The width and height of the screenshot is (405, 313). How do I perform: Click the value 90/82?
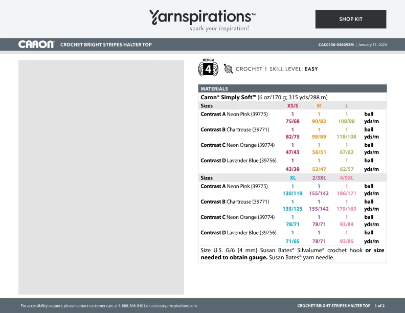coord(319,121)
